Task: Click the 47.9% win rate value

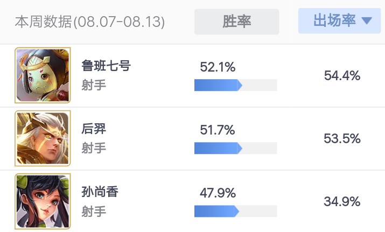Action: [x=218, y=193]
